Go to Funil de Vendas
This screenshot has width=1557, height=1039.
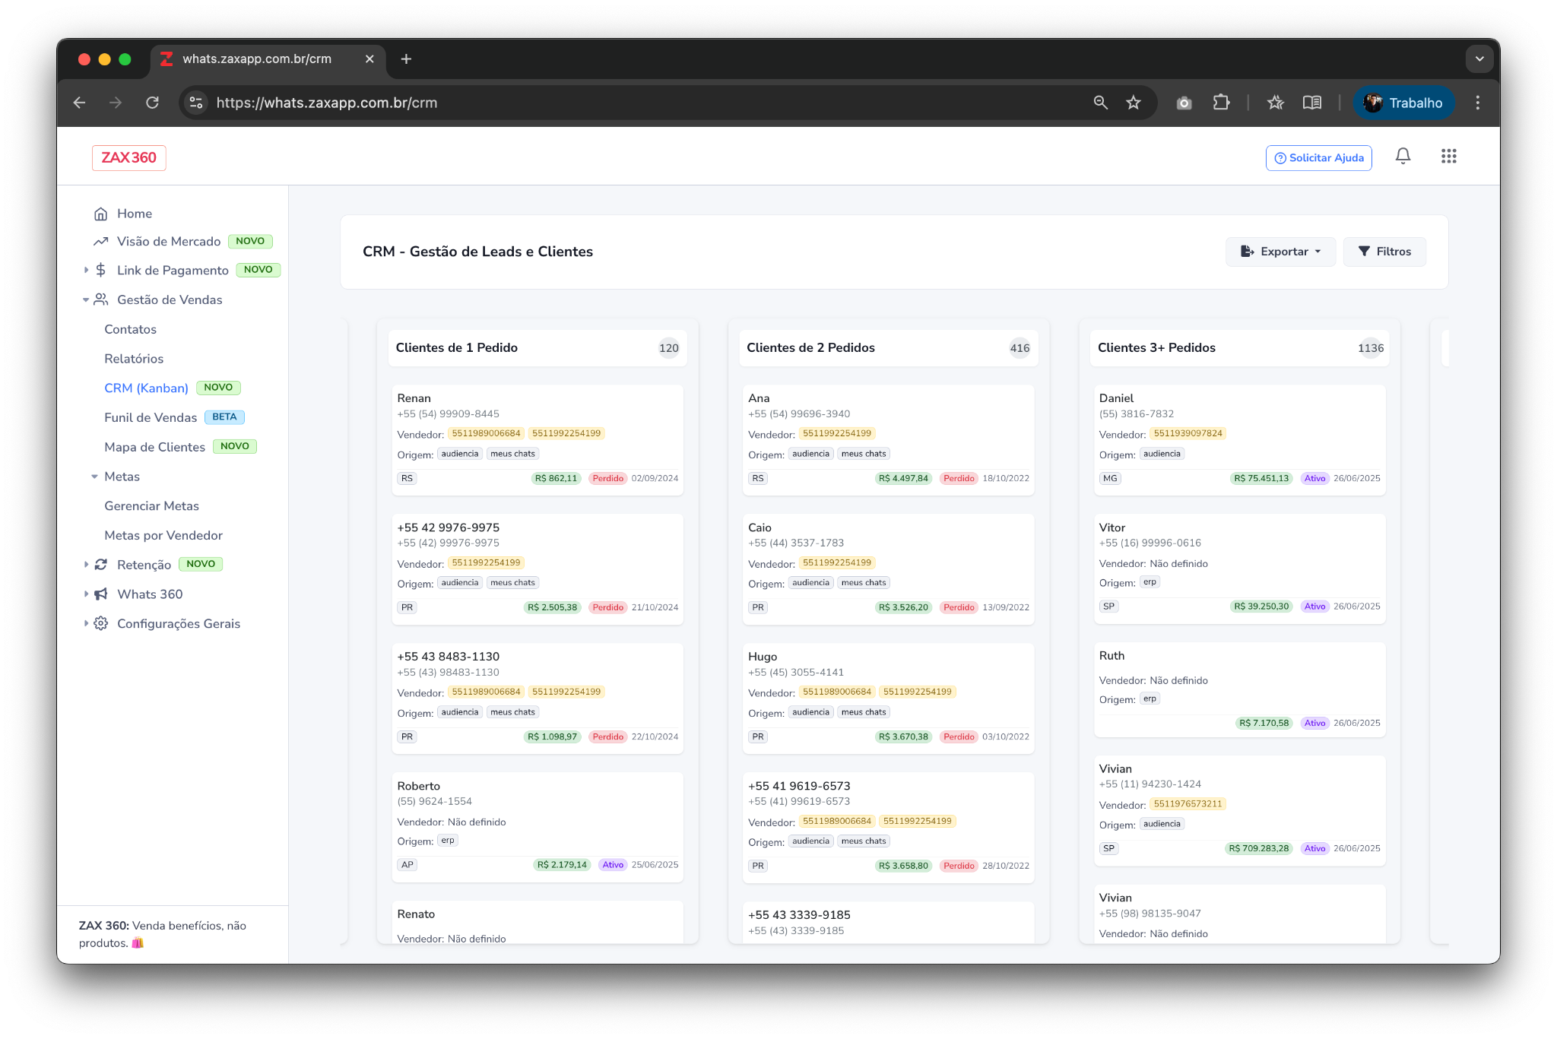coord(151,417)
